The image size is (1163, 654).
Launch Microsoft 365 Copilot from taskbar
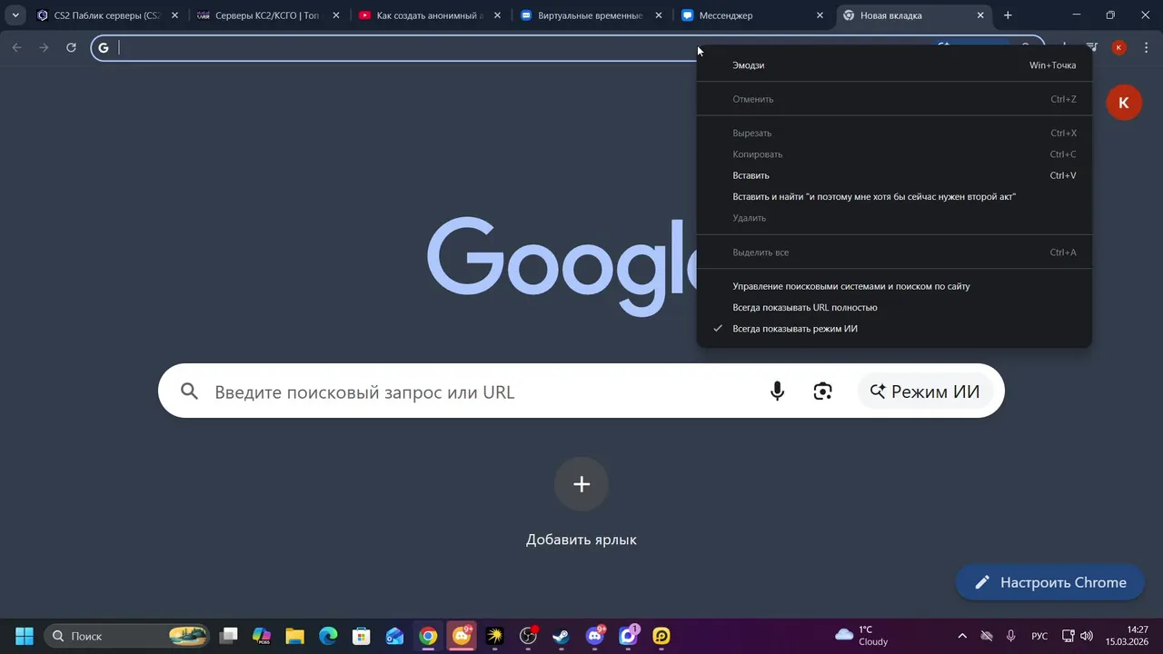262,636
